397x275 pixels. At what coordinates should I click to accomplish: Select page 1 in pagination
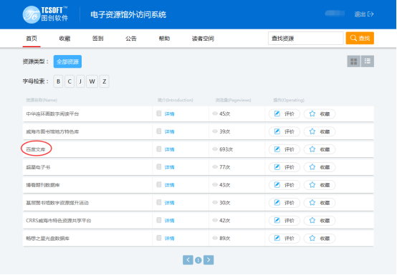coord(198,260)
